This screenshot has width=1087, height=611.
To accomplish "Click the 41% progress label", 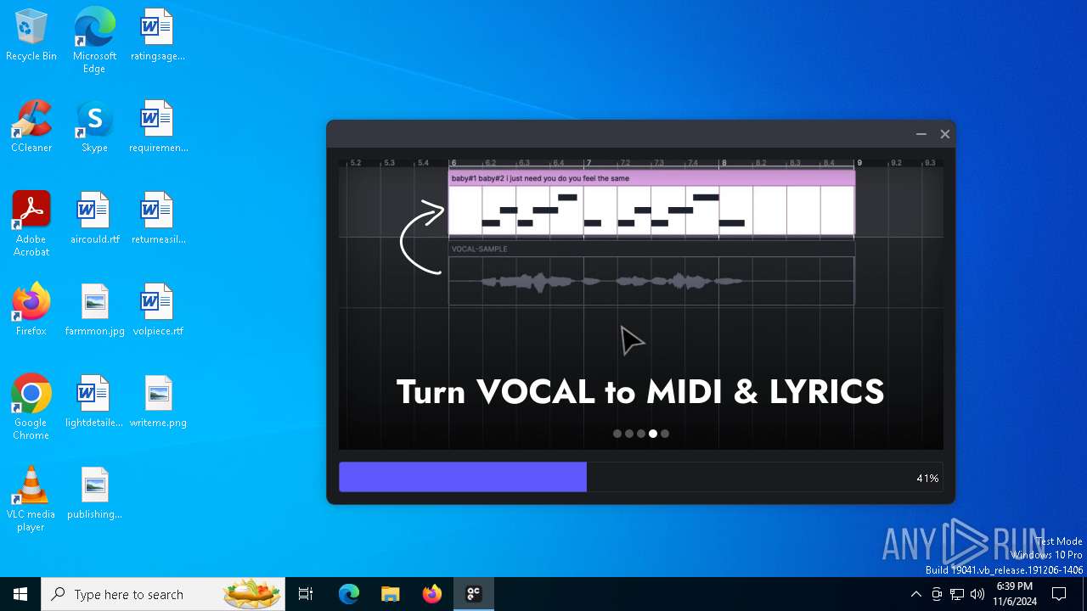I will click(927, 479).
